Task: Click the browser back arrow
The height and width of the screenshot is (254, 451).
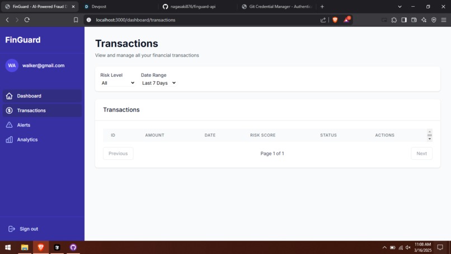Action: [x=7, y=20]
